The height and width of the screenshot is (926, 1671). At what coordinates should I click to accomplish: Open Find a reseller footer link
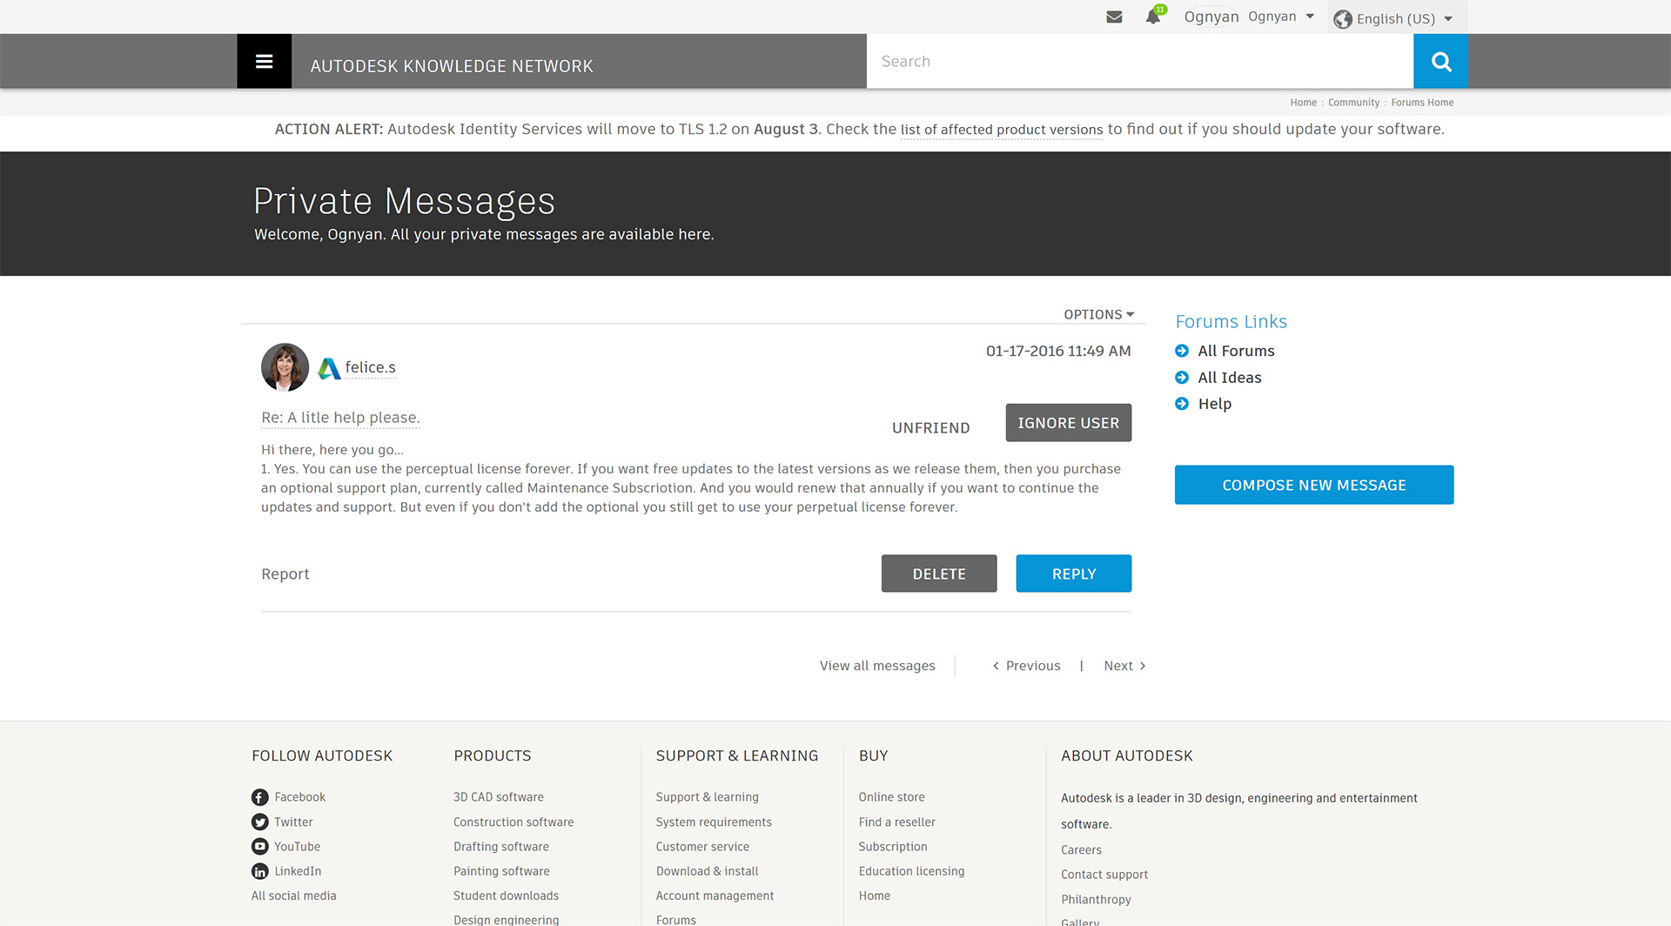click(x=896, y=822)
